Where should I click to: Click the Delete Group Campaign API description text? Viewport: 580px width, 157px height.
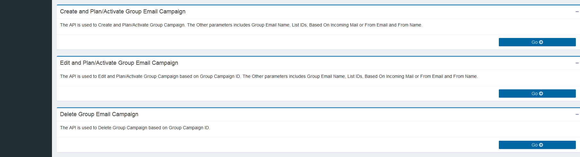point(135,128)
